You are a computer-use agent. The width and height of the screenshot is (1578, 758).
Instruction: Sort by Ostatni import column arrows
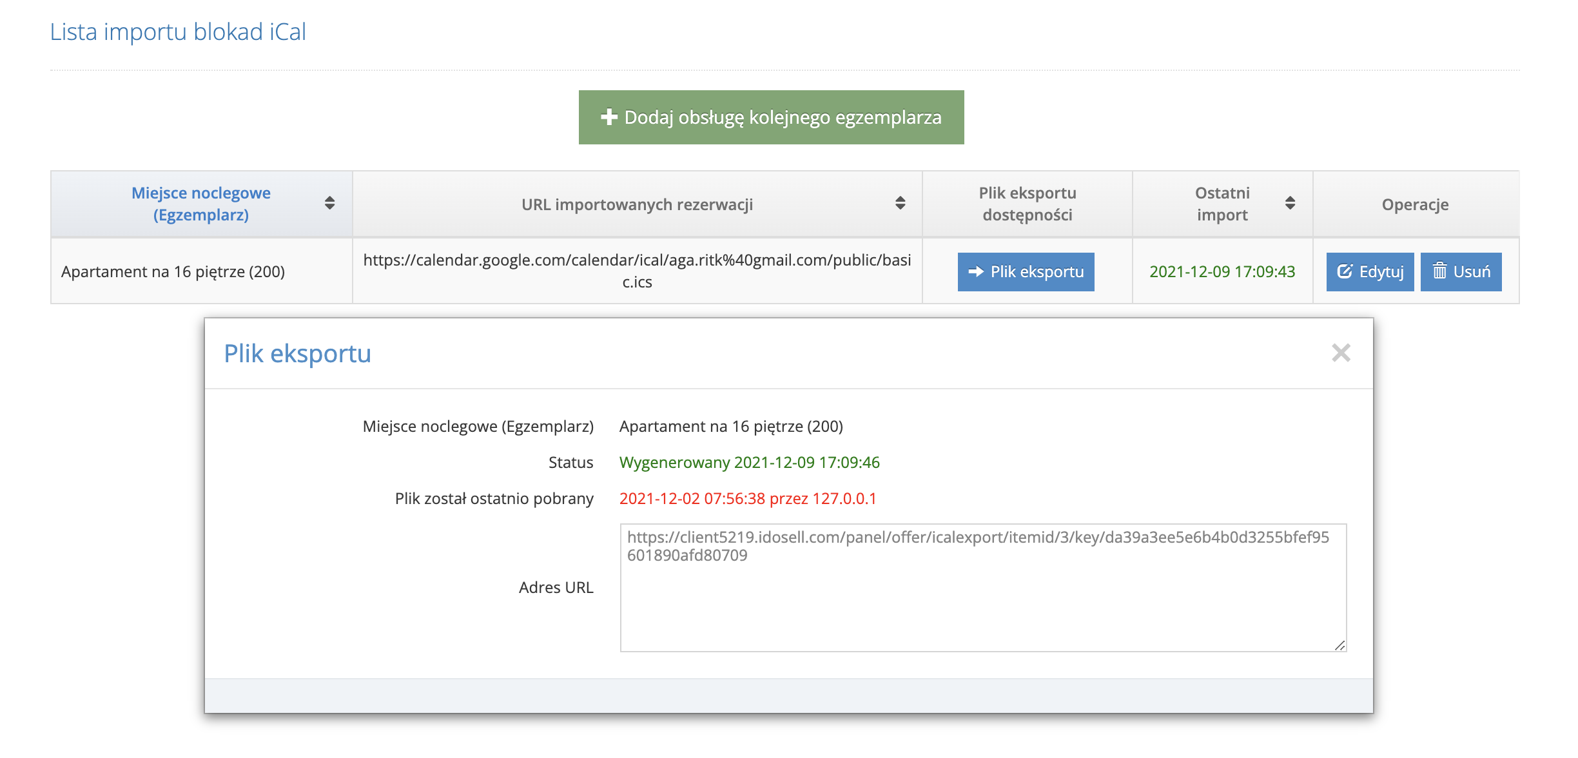[x=1290, y=204]
